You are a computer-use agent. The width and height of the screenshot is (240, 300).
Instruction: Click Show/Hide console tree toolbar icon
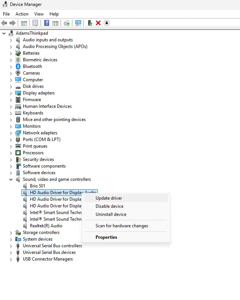pos(24,23)
